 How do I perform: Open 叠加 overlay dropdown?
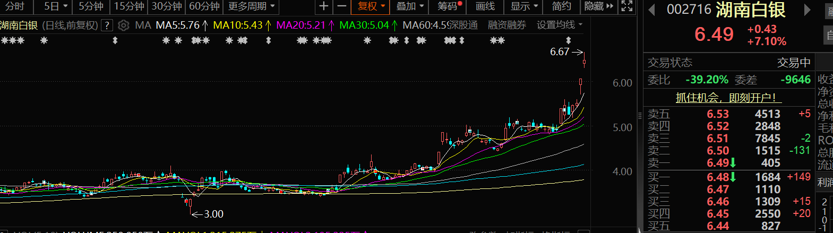[410, 6]
